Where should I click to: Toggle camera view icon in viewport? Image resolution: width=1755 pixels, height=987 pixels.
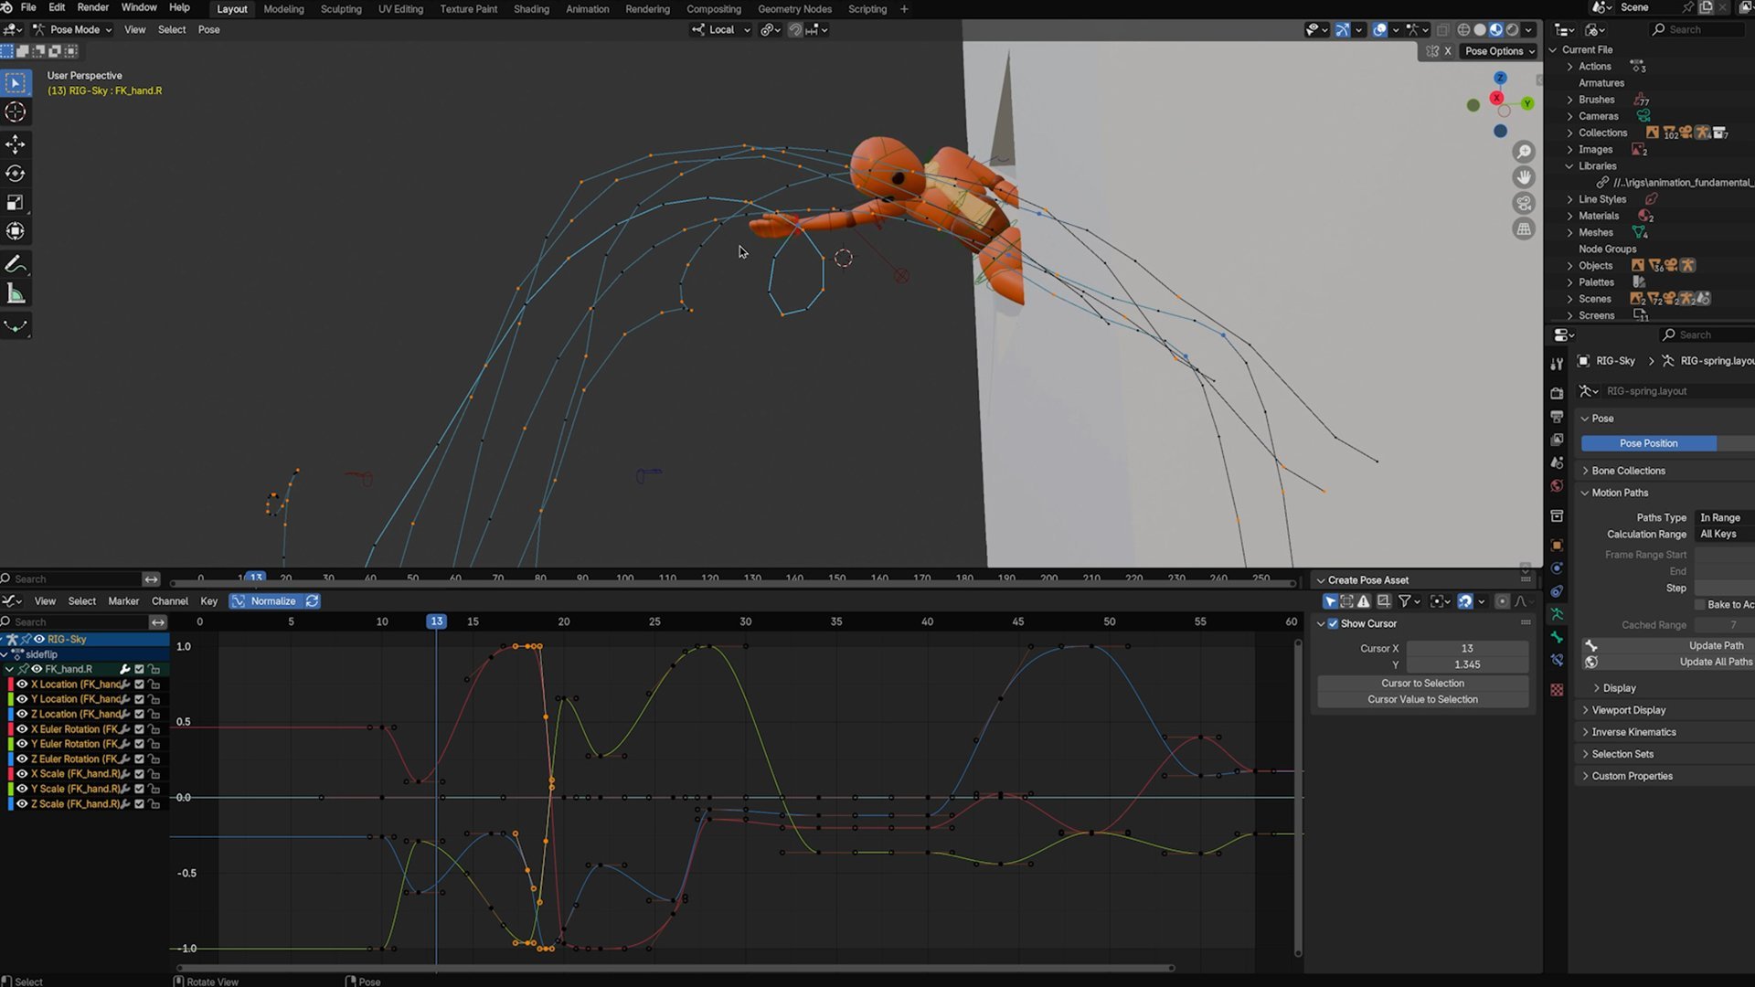pos(1524,203)
